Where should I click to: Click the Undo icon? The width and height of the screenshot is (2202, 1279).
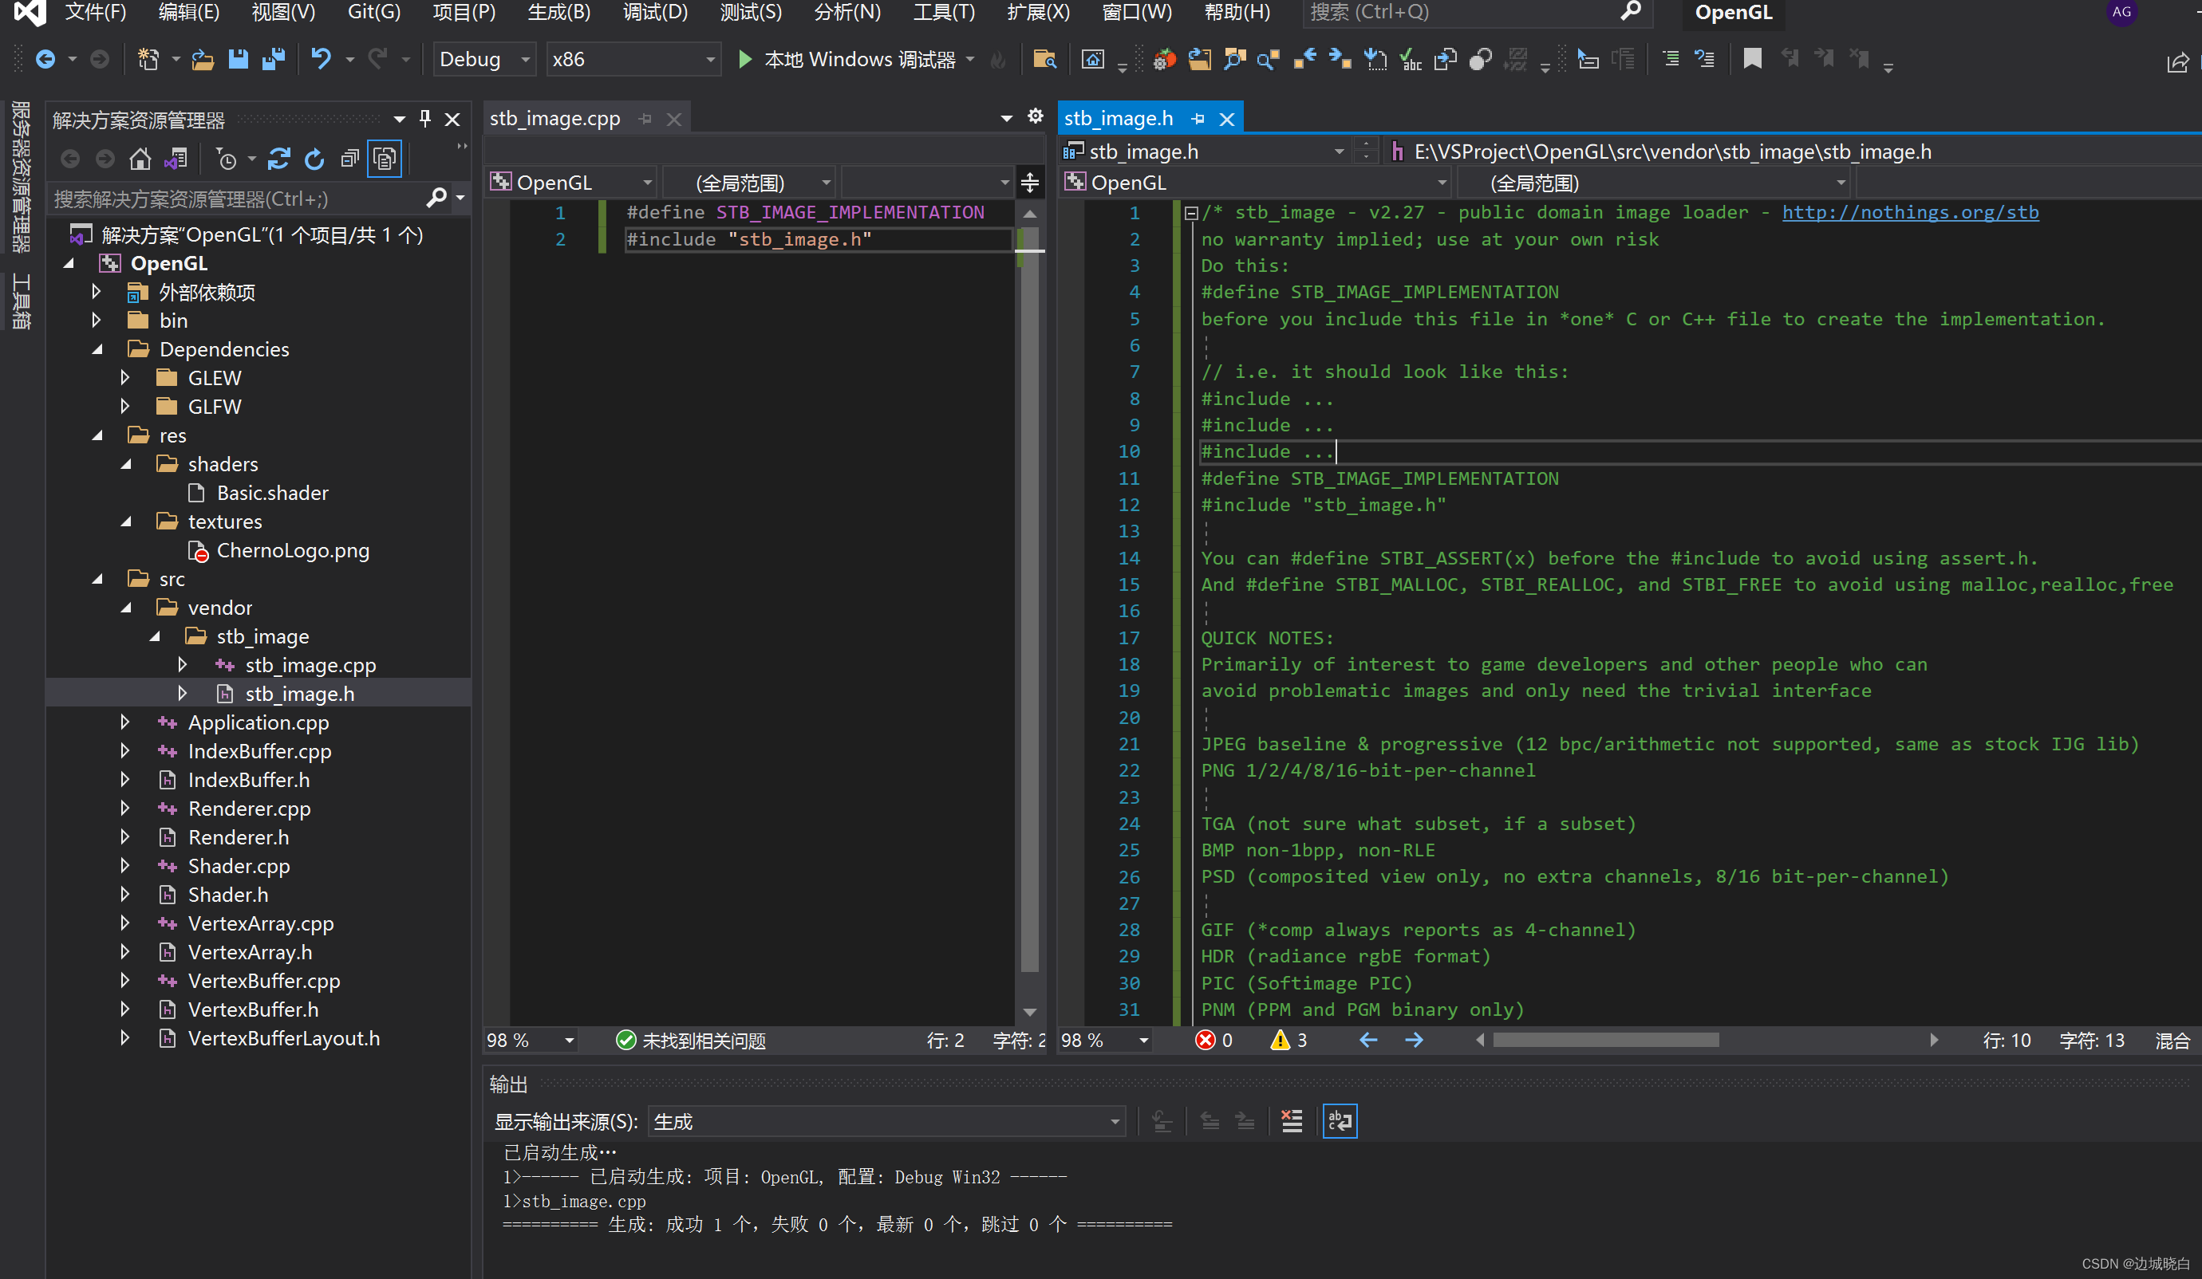pyautogui.click(x=322, y=59)
